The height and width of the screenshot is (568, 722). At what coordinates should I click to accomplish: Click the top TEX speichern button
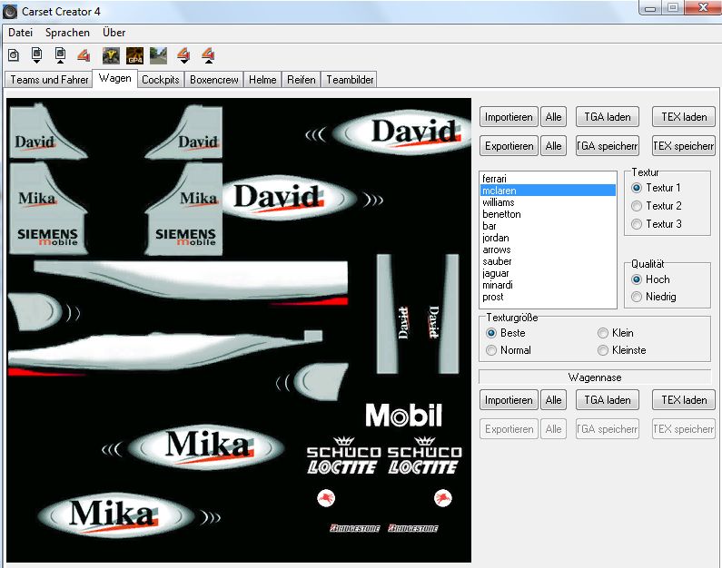[x=683, y=146]
